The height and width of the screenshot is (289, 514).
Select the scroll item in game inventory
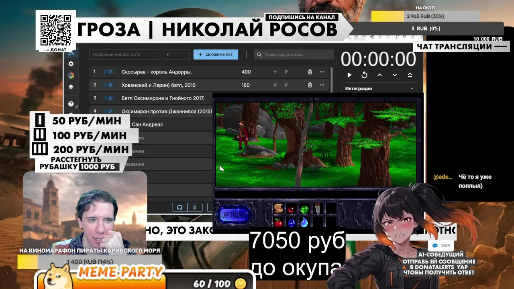point(278,209)
